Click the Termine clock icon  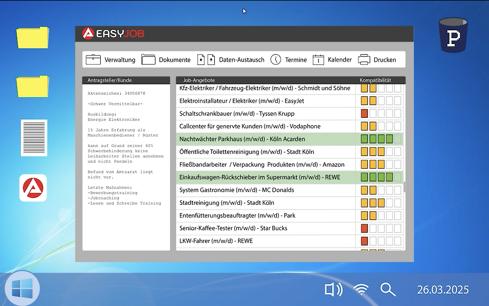click(276, 60)
